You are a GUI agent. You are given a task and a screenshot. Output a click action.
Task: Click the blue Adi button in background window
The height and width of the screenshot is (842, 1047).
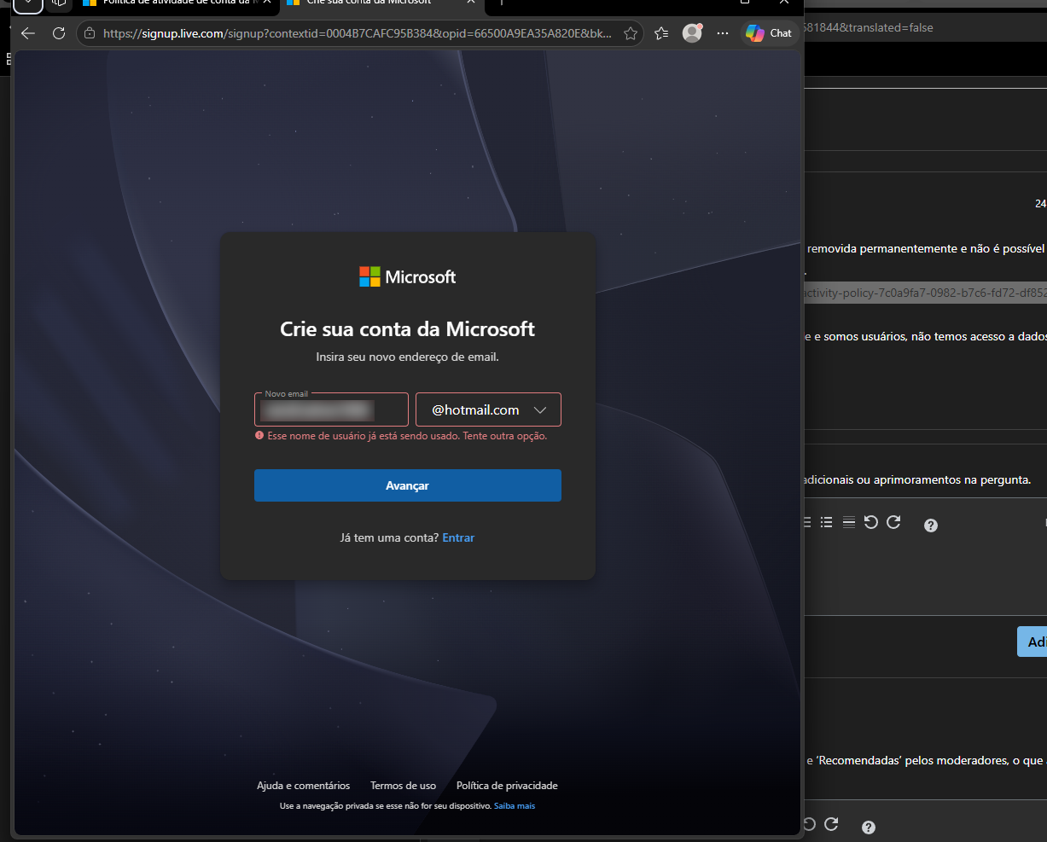click(x=1032, y=642)
